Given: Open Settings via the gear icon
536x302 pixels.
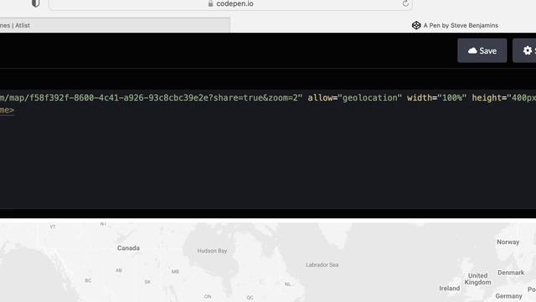Looking at the screenshot, I should click(x=528, y=50).
